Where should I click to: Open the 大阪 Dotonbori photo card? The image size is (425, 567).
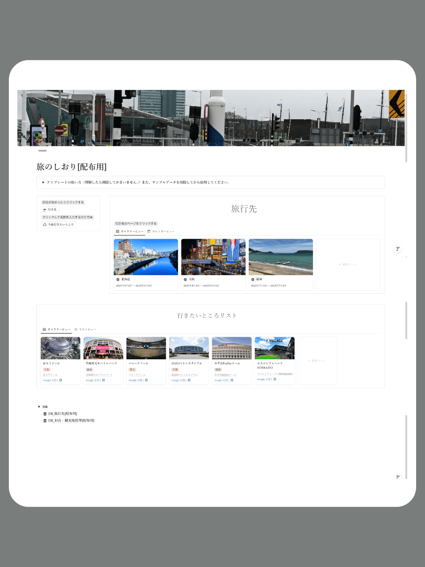(x=213, y=257)
